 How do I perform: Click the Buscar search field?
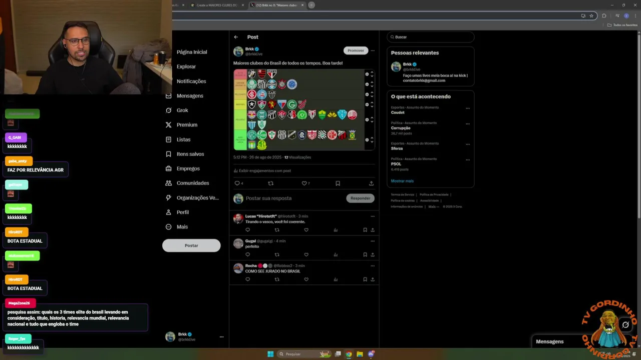pyautogui.click(x=430, y=37)
